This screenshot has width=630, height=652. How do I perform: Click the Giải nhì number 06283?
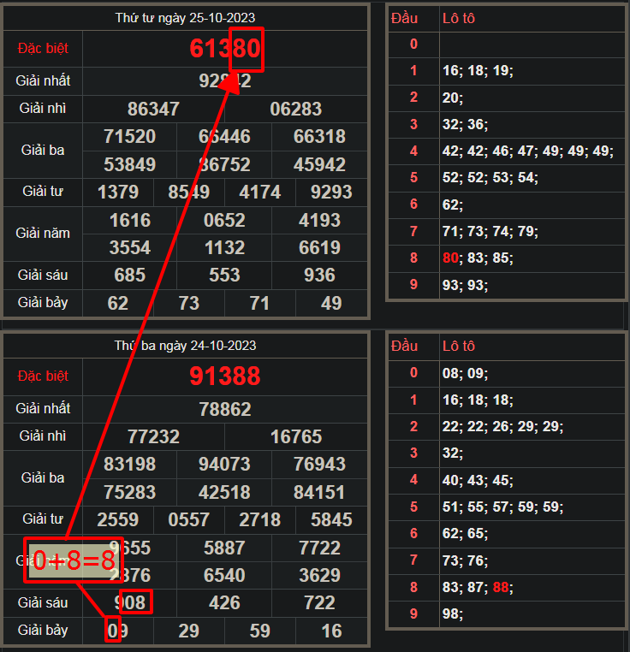296,109
